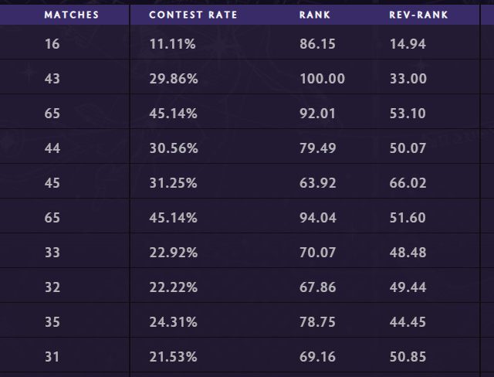
Task: Click the rank value 63.92
Action: (317, 183)
